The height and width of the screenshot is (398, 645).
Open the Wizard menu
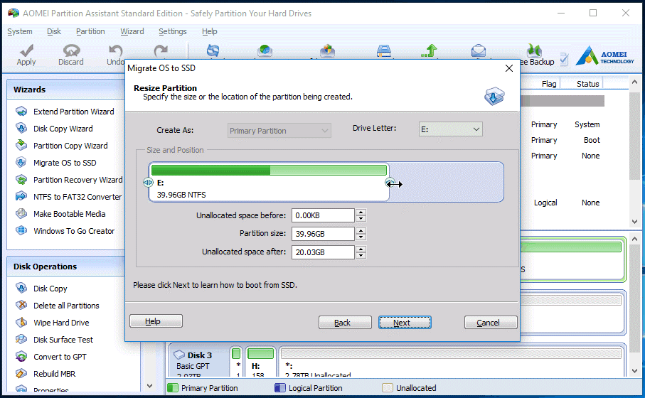coord(132,31)
